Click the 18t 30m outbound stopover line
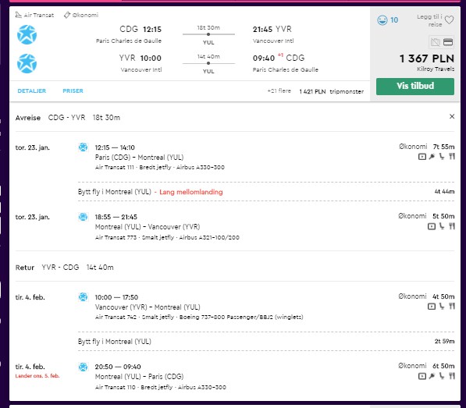This screenshot has height=408, width=466. 208,34
